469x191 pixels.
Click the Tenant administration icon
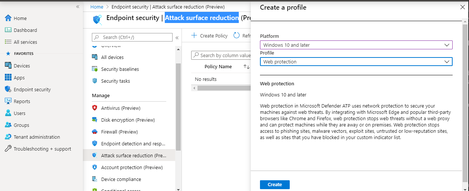tap(8, 137)
